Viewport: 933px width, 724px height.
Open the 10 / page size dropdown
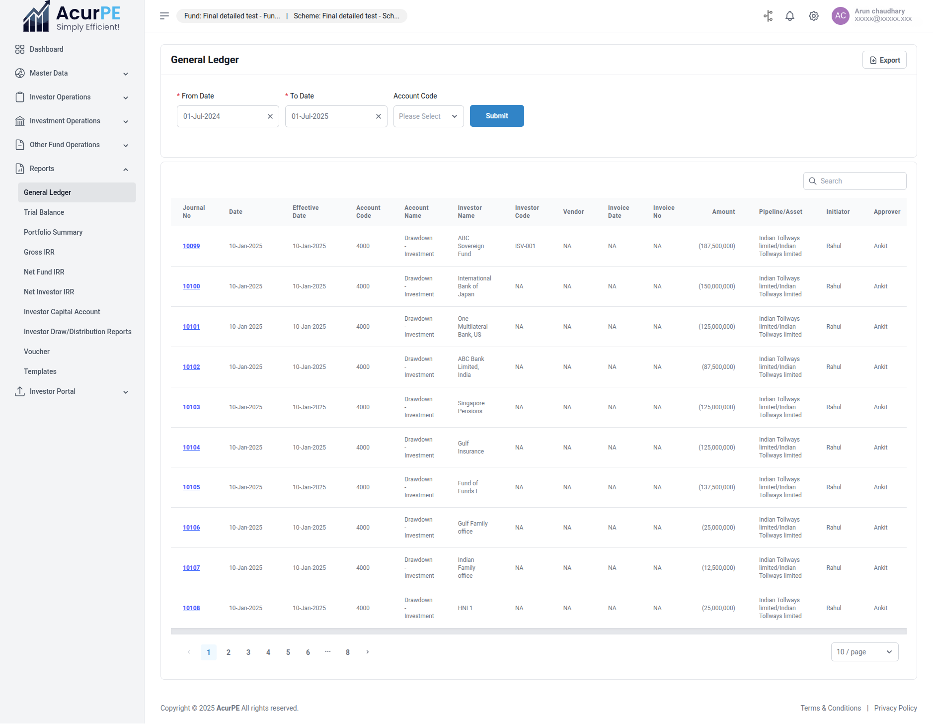[864, 652]
